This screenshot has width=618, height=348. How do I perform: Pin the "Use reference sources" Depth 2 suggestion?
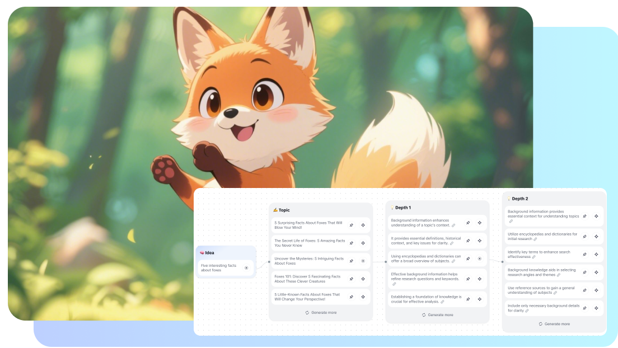pyautogui.click(x=584, y=290)
